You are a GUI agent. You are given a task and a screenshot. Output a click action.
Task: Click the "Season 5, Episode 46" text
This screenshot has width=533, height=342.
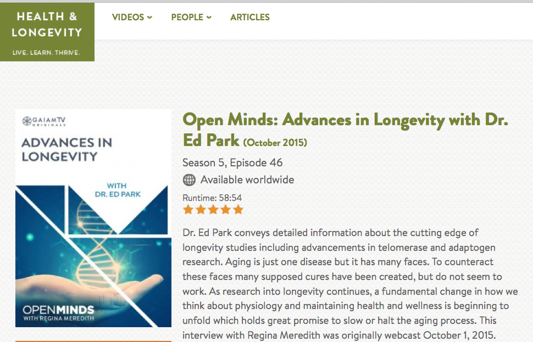click(232, 162)
